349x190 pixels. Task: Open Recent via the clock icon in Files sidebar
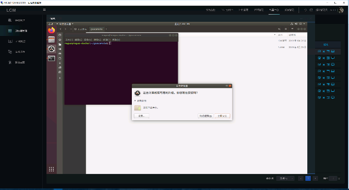(x=60, y=35)
